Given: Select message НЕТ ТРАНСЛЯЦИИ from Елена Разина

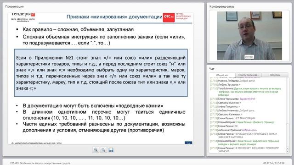Looking at the screenshot, I should pos(233,118).
